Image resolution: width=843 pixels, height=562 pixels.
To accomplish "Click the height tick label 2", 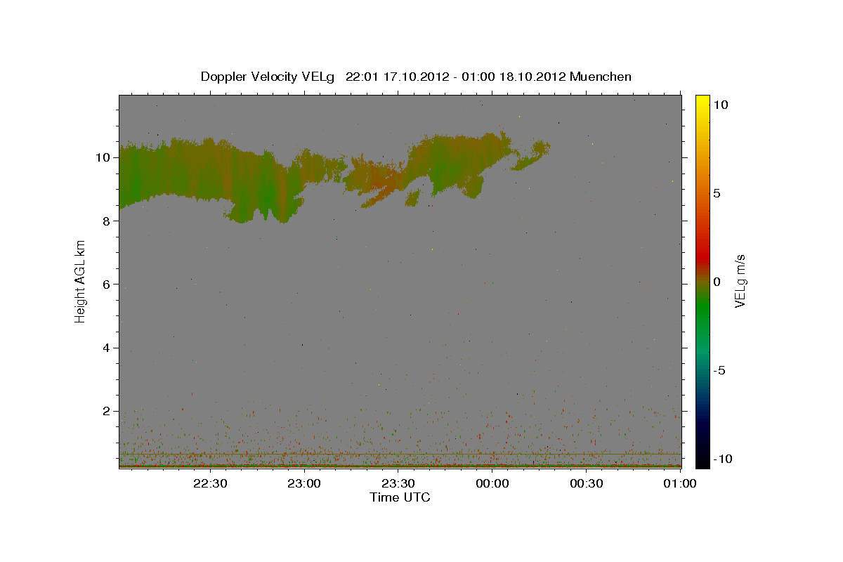I will pyautogui.click(x=107, y=411).
